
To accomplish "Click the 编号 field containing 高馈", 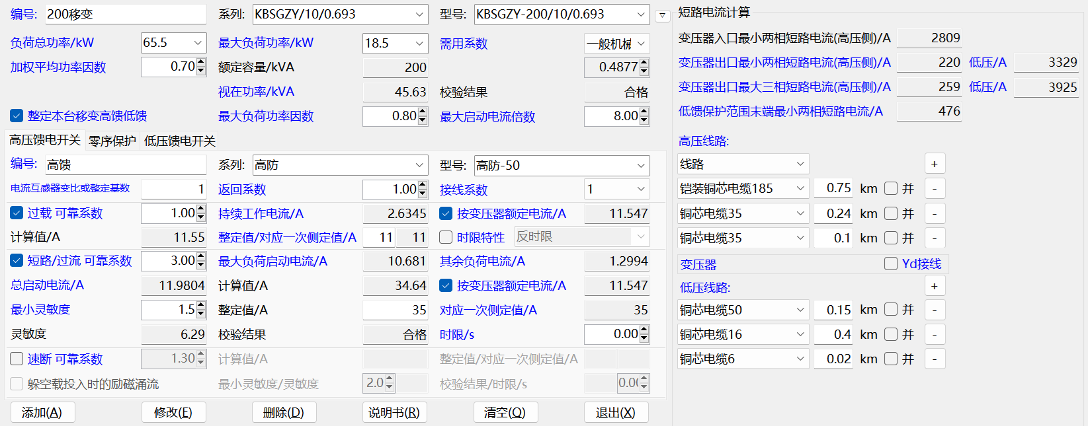I will [126, 165].
